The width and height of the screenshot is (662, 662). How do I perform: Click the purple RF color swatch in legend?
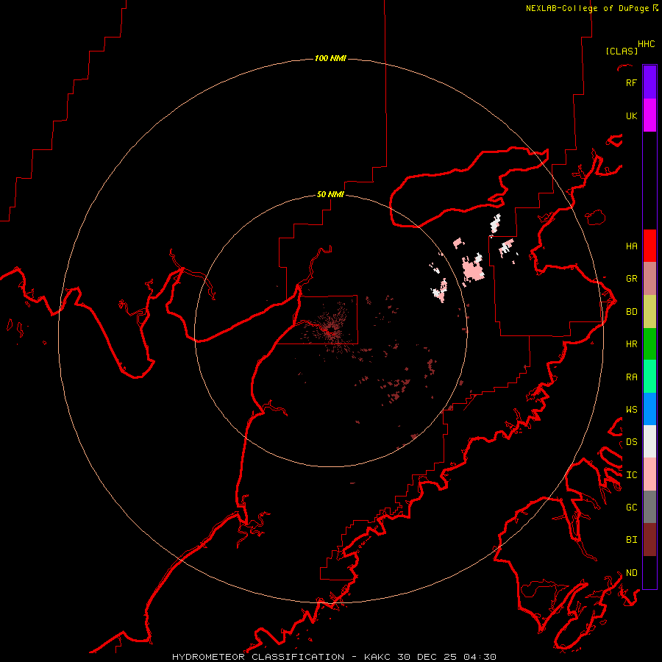[649, 82]
